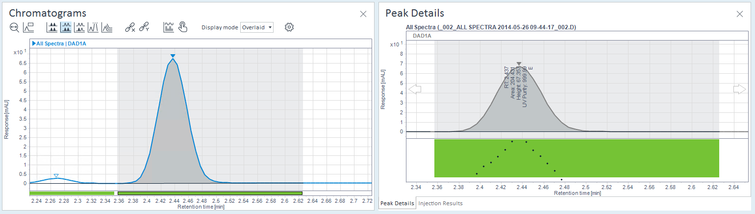Click the signal label annotation icon

(x=28, y=27)
